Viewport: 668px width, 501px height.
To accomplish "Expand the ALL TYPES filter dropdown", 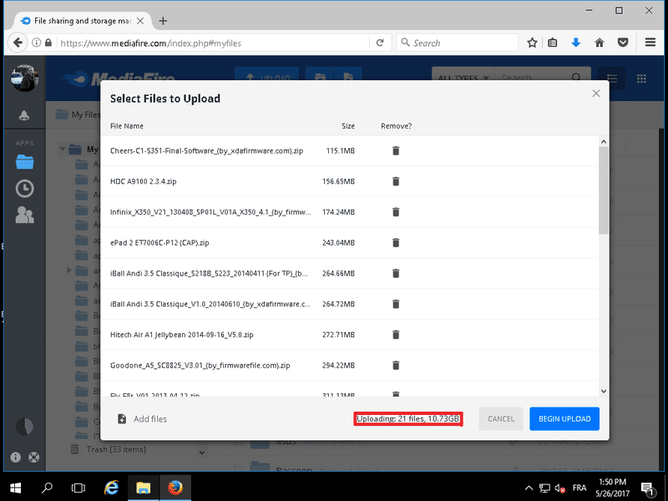I will tap(459, 78).
